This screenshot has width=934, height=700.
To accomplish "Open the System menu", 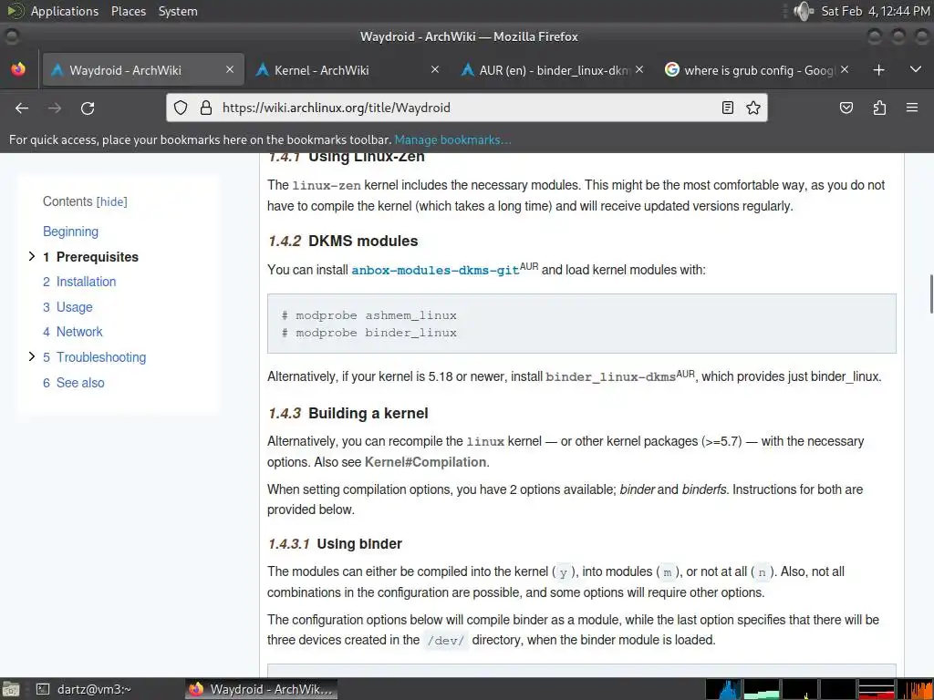I will [x=178, y=11].
